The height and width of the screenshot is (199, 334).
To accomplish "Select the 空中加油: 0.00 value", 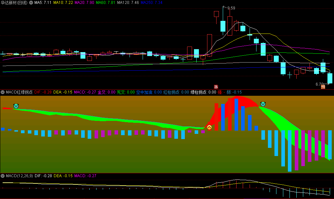I will tap(149, 92).
